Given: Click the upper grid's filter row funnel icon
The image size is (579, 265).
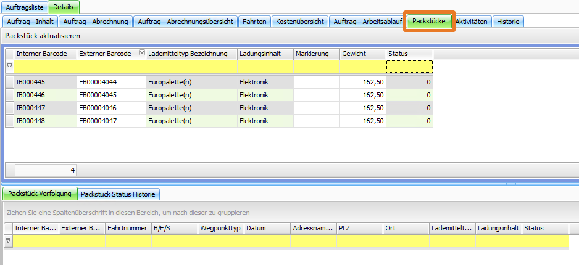Looking at the screenshot, I should point(9,66).
